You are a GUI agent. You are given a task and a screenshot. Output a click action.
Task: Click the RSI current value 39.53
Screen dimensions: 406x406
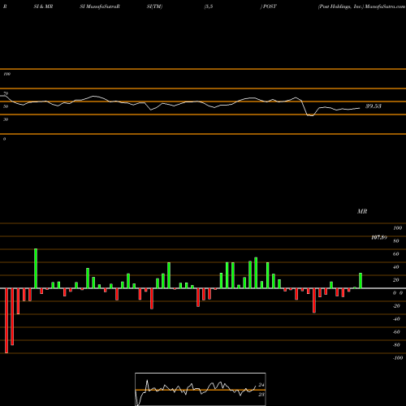click(x=374, y=106)
